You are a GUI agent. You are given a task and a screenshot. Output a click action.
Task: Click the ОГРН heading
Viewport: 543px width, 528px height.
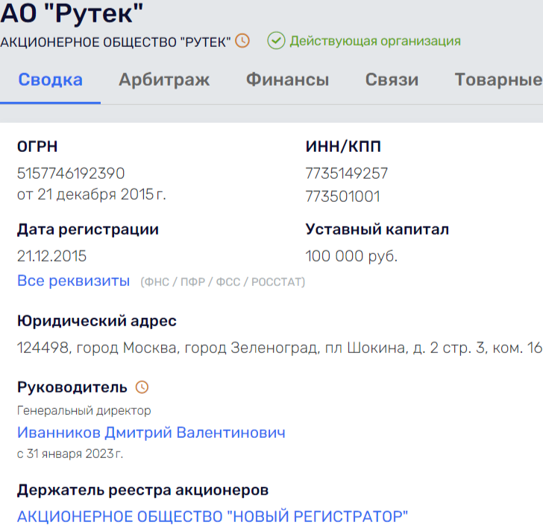coord(37,146)
